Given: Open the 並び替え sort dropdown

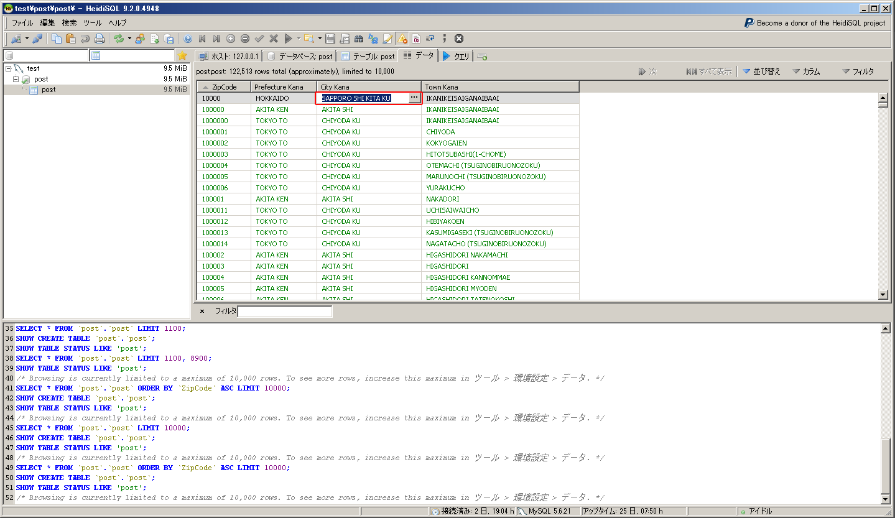Looking at the screenshot, I should [x=761, y=72].
